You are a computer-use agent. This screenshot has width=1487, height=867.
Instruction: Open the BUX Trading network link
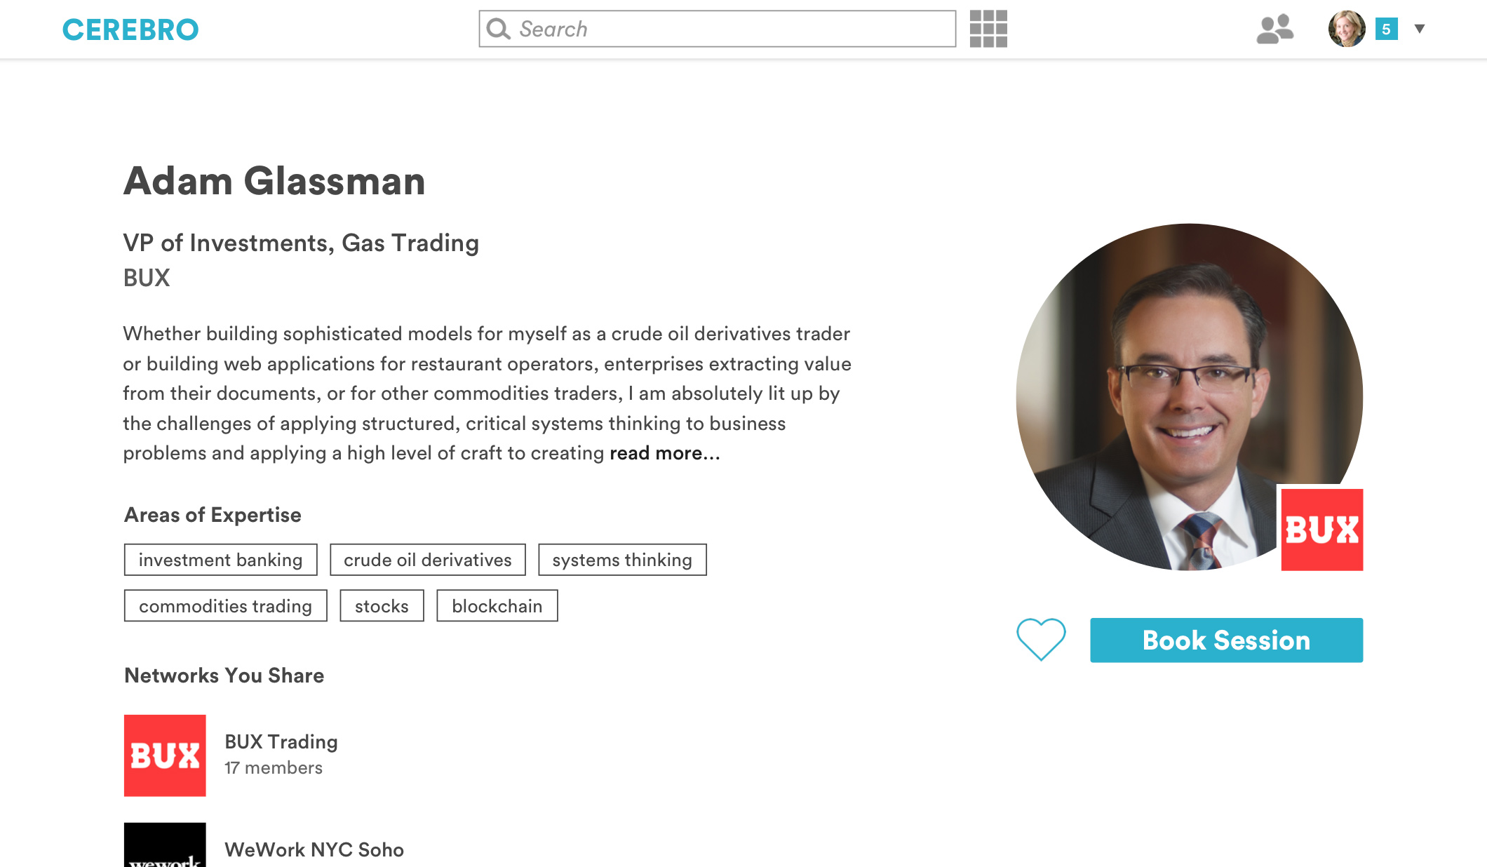[281, 742]
